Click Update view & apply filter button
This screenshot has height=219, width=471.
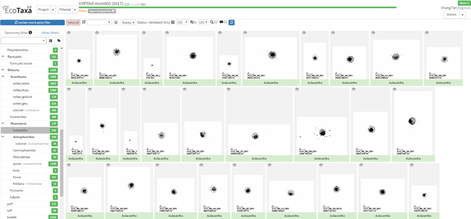click(32, 22)
